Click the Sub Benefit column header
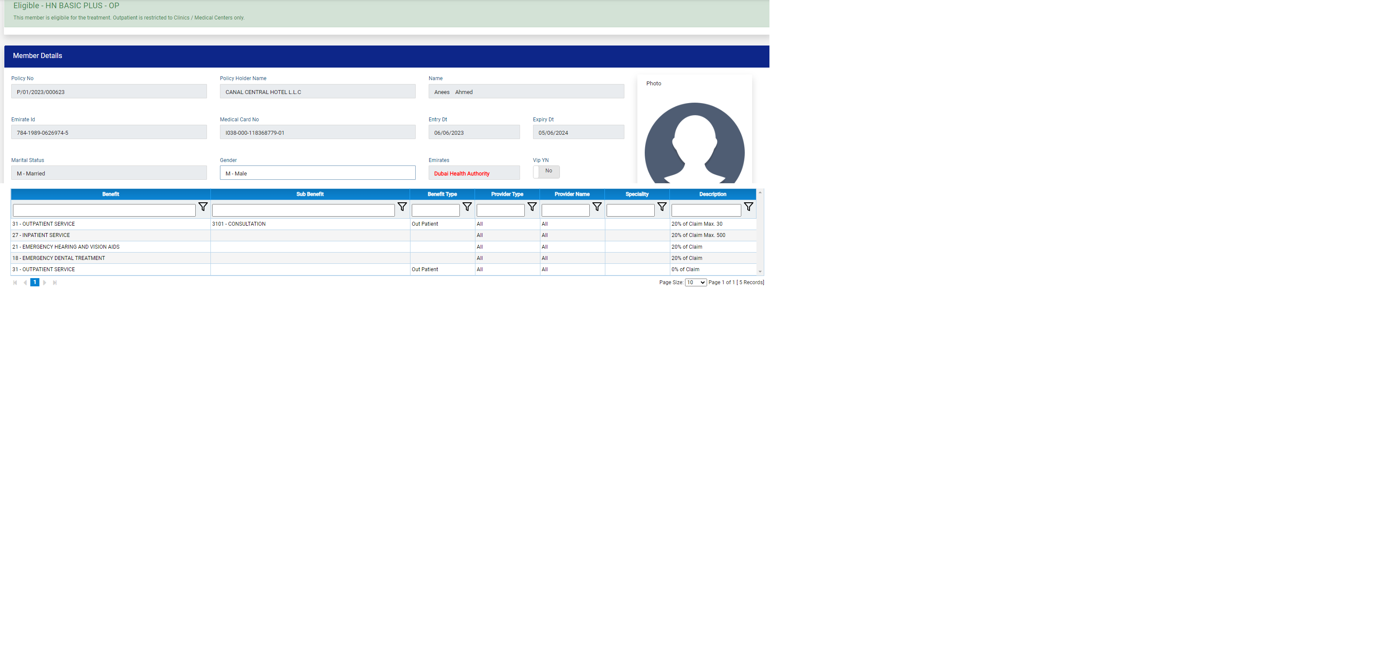The width and height of the screenshot is (1396, 655). pyautogui.click(x=310, y=194)
